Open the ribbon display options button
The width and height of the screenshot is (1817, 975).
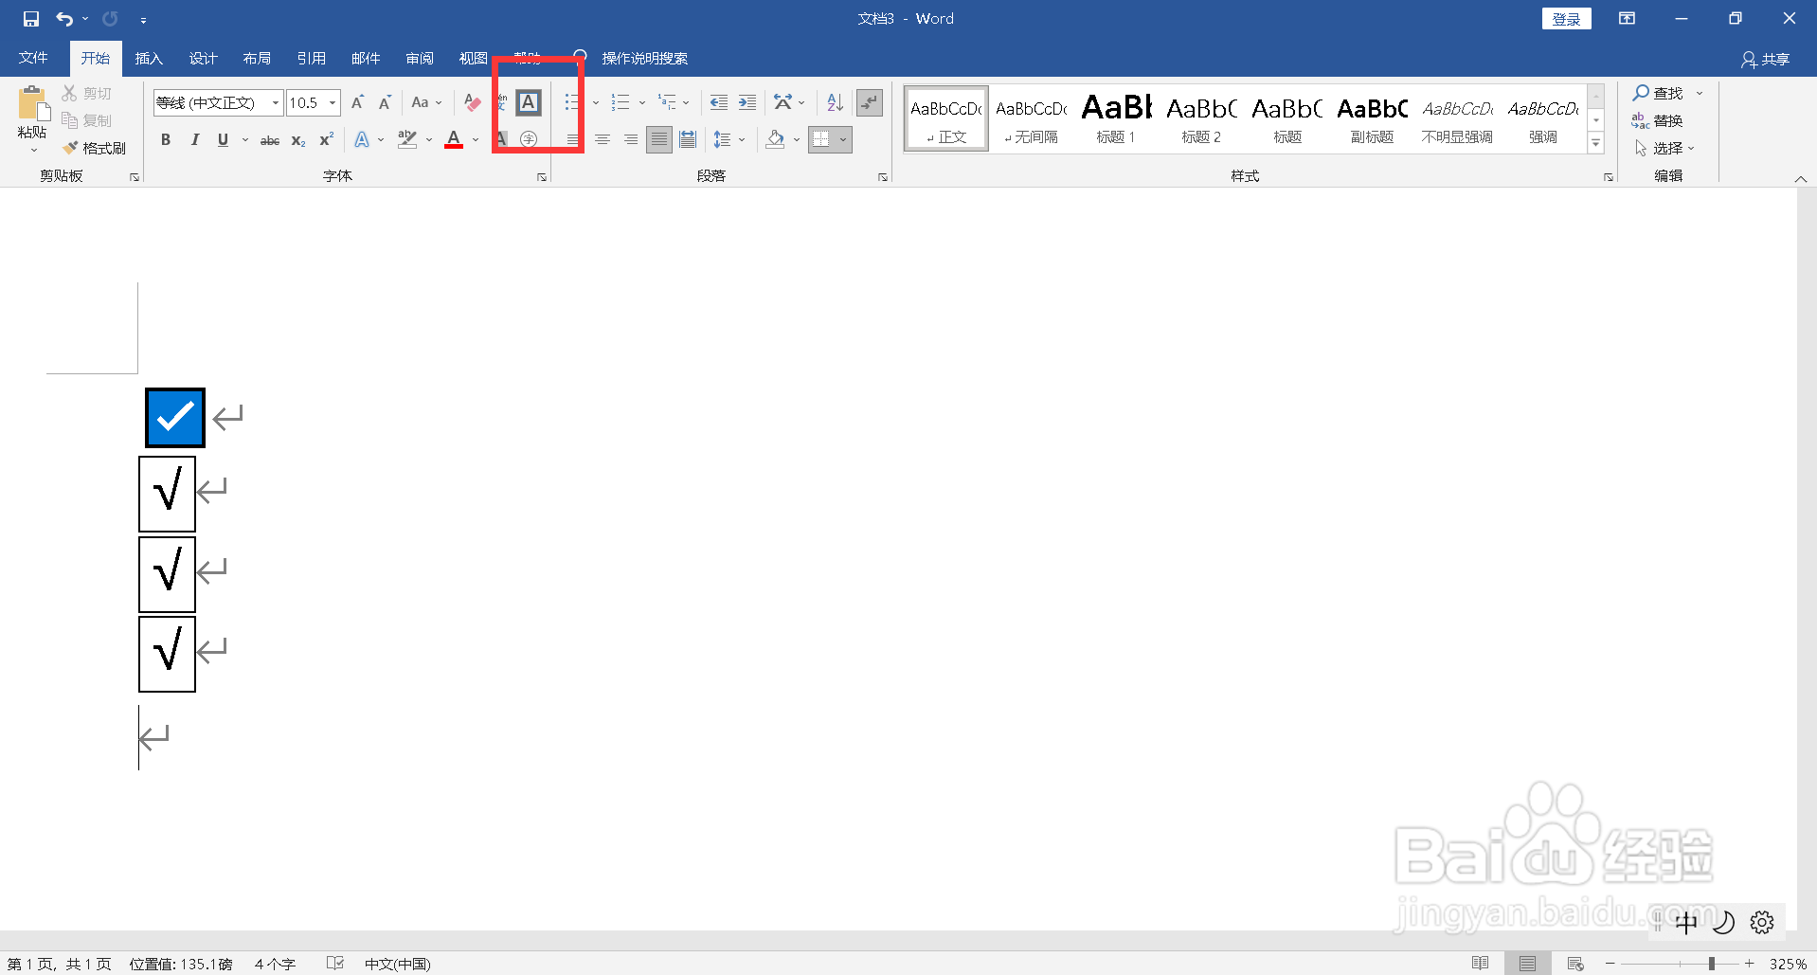1627,19
